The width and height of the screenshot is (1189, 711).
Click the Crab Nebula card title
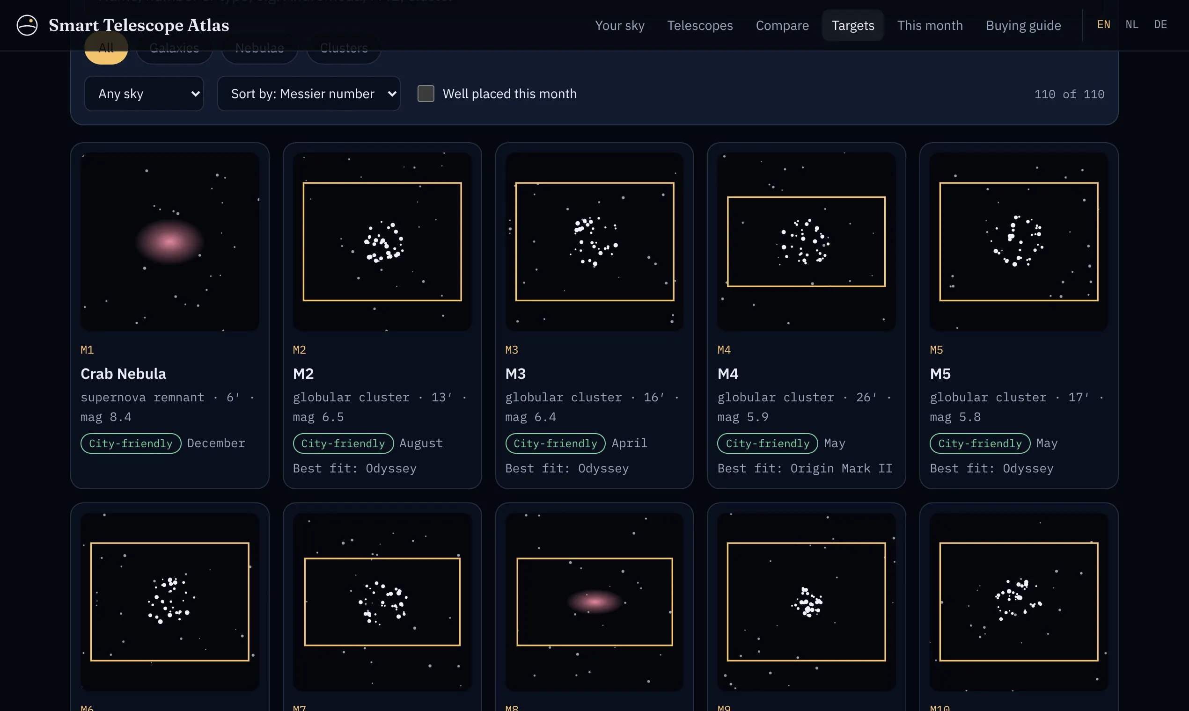click(x=123, y=374)
